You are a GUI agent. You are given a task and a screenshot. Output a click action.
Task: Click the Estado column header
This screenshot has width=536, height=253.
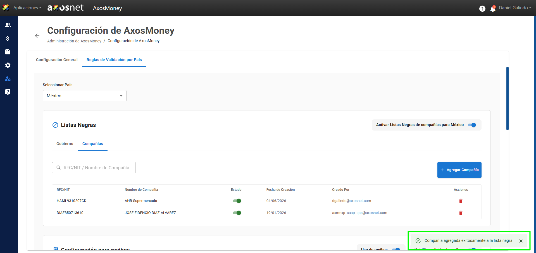pos(236,190)
